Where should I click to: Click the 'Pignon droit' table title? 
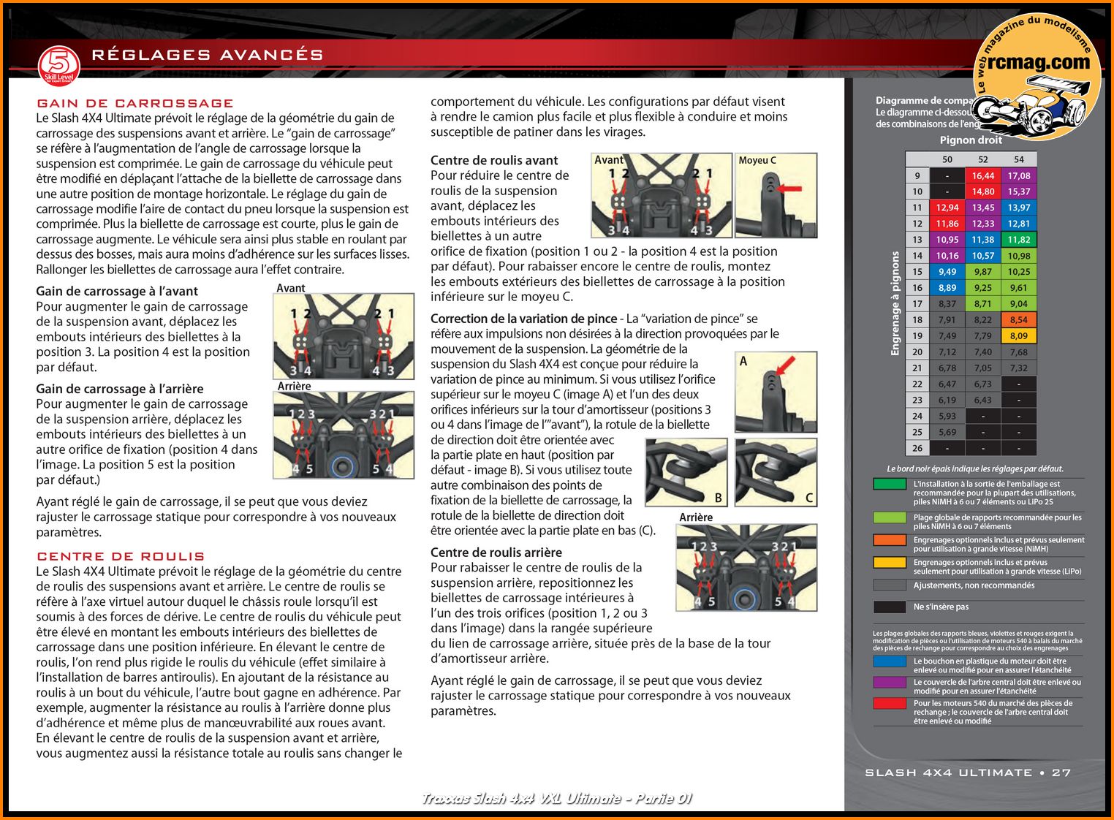point(971,140)
